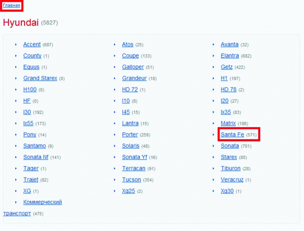The image size is (304, 231).
Task: Open the Tucson listings link
Action: [132, 180]
